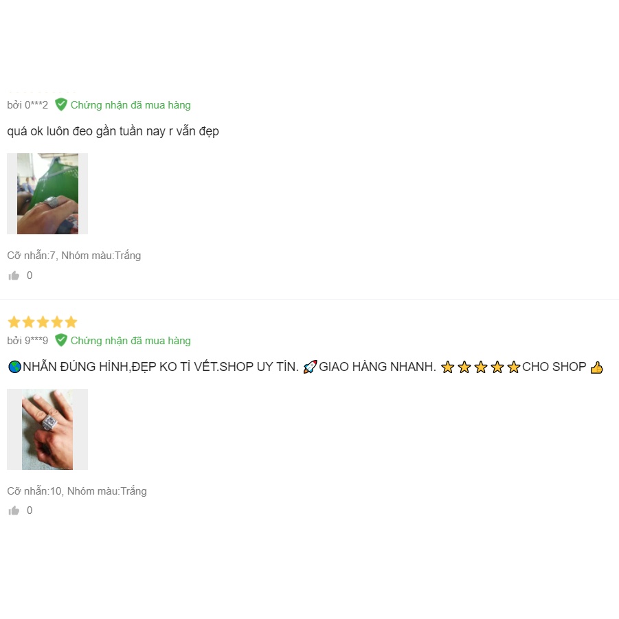
Task: Click verified-purchase shield next to 9***9
Action: (60, 340)
